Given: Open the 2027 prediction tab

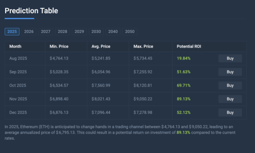Looking at the screenshot, I should (x=46, y=32).
